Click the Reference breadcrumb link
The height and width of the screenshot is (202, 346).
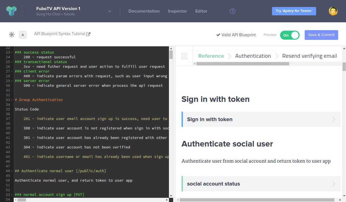click(211, 56)
